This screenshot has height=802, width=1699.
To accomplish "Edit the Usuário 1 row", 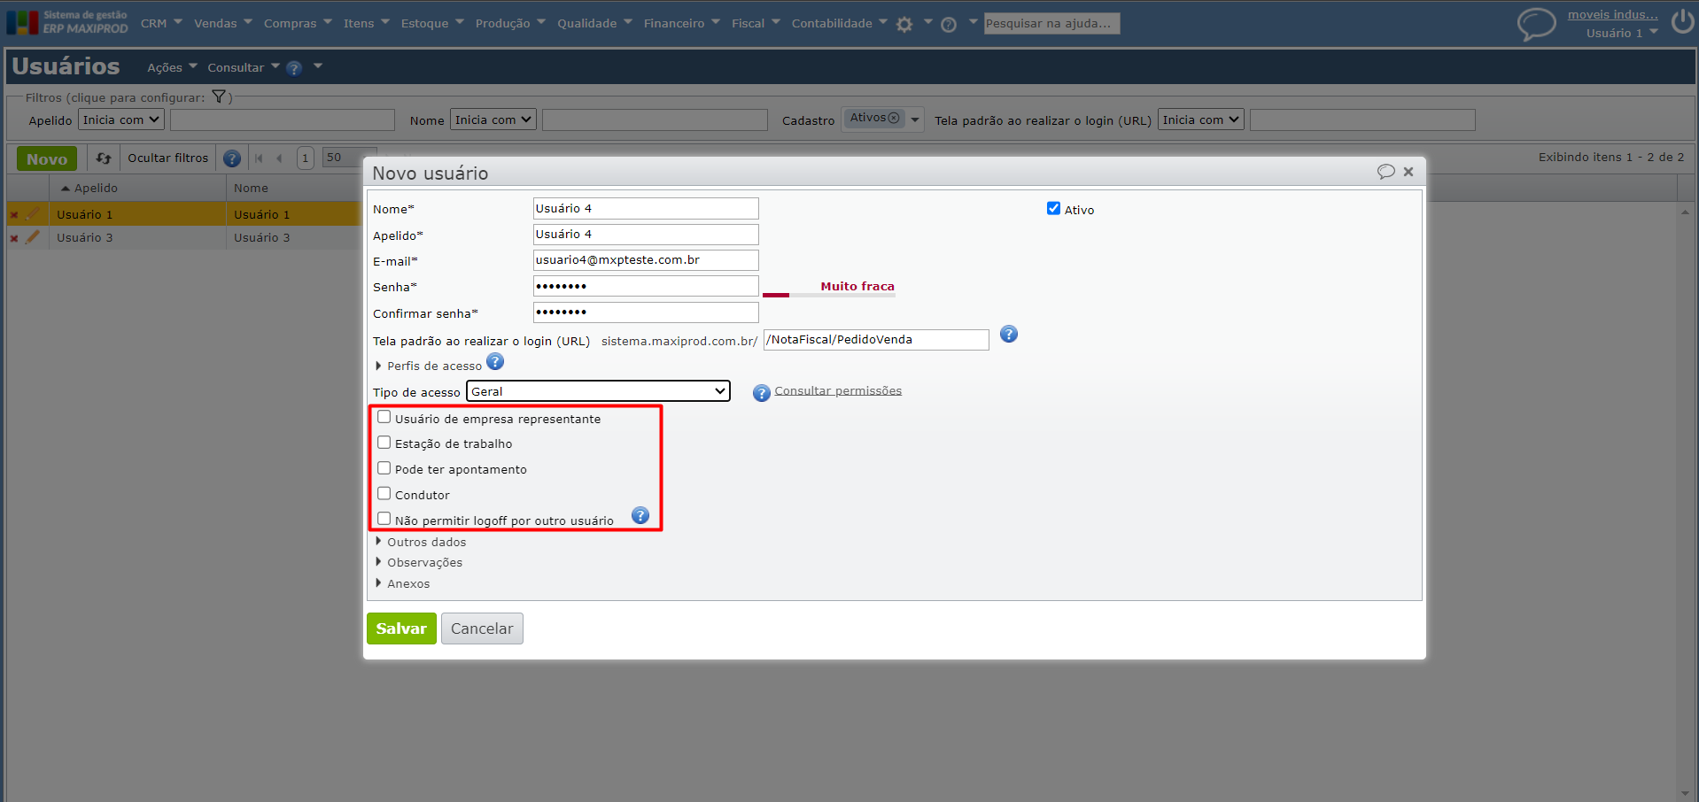I will (33, 213).
